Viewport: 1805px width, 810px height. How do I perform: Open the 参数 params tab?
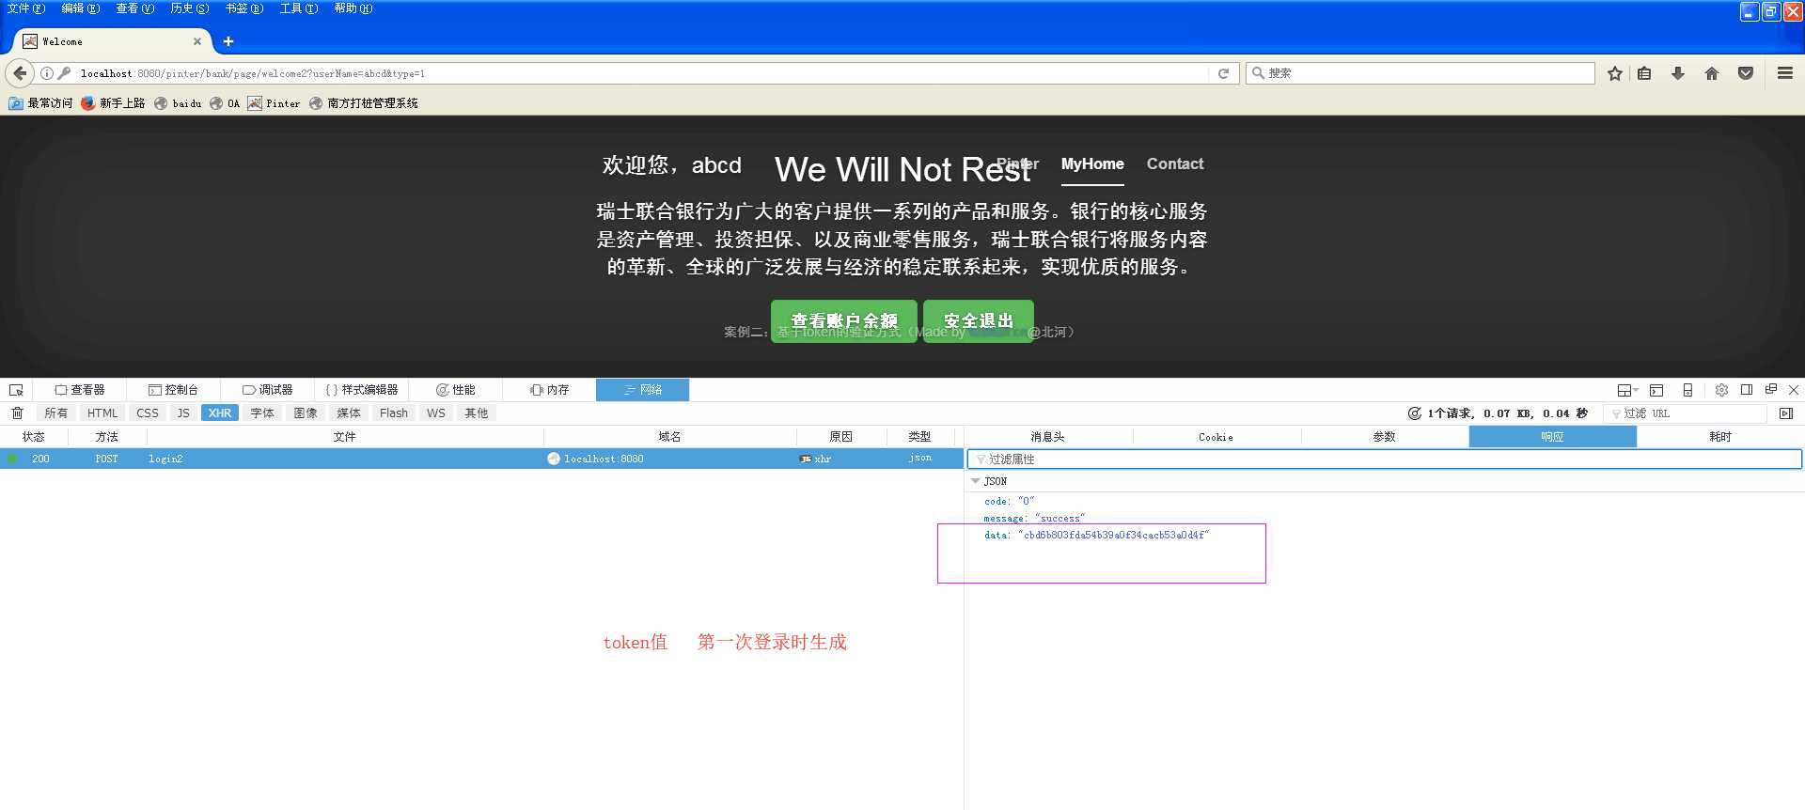1385,437
